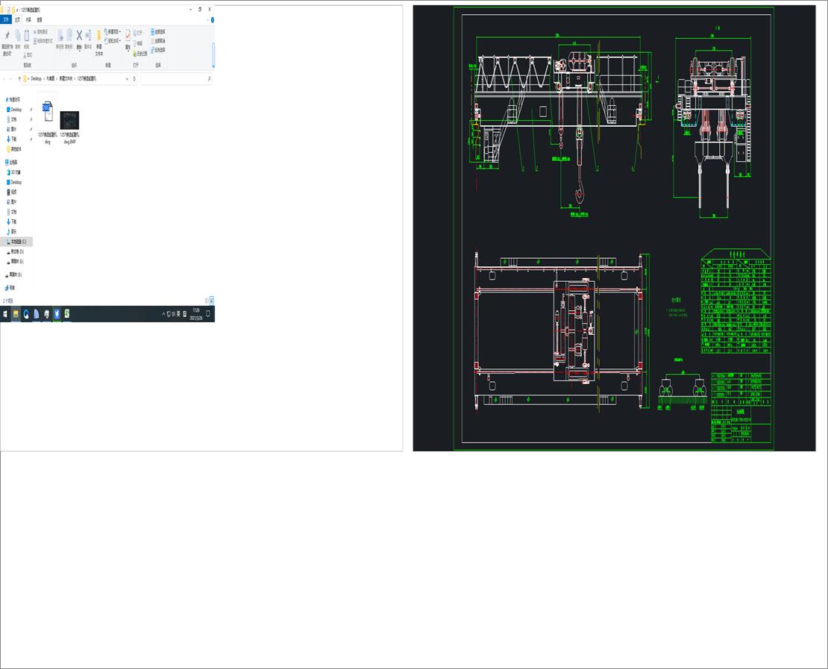This screenshot has height=669, width=828.
Task: Open 3D Objects in the navigation pane
Action: (x=13, y=172)
